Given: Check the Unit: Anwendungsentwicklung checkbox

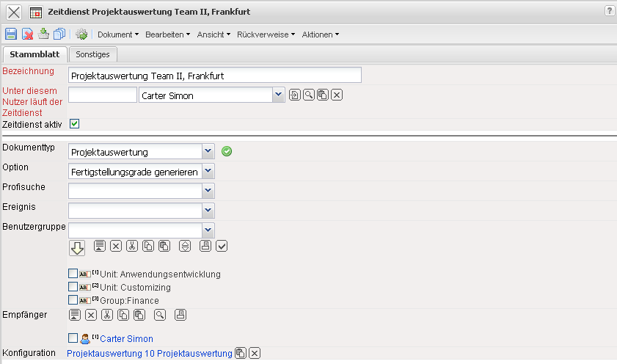Looking at the screenshot, I should pos(73,273).
